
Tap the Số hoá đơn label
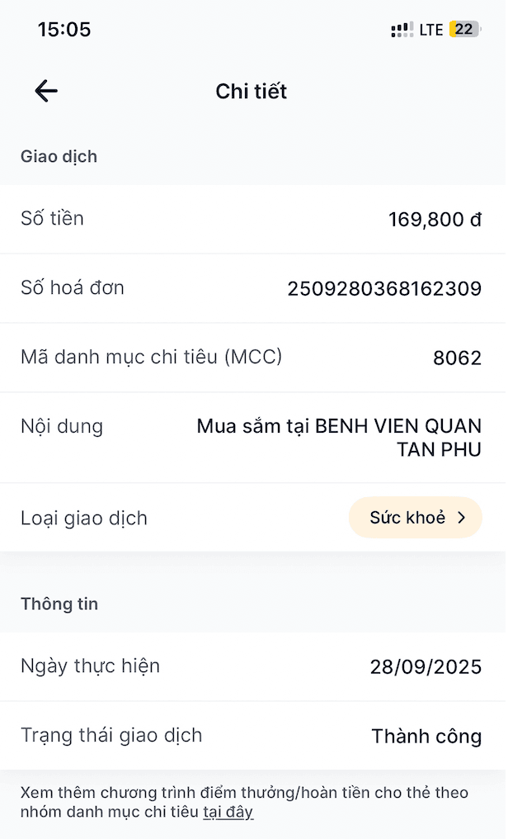point(73,288)
